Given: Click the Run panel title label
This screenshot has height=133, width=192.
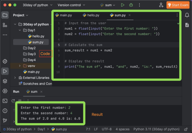Looking at the screenshot, I should [16, 92].
